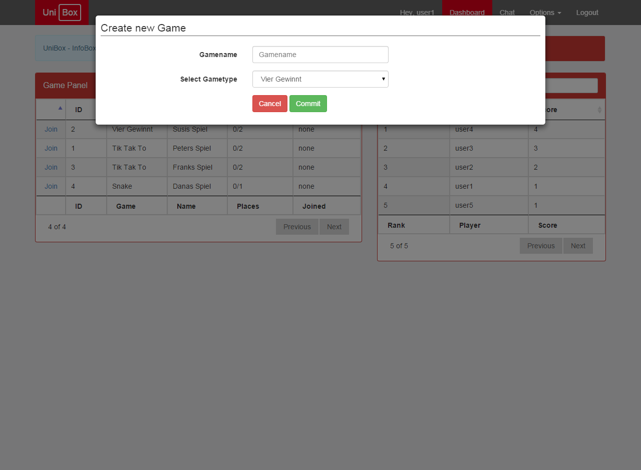Focus the Gamename input field
Screen dimensions: 641x470
[x=320, y=55]
